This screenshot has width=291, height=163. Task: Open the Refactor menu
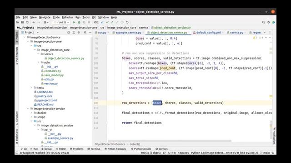click(67, 17)
